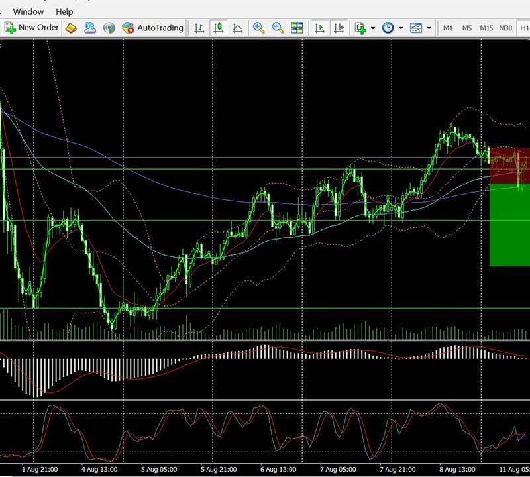Image resolution: width=530 pixels, height=477 pixels.
Task: Click the '5 Aug 05:00' time label
Action: pos(159,470)
